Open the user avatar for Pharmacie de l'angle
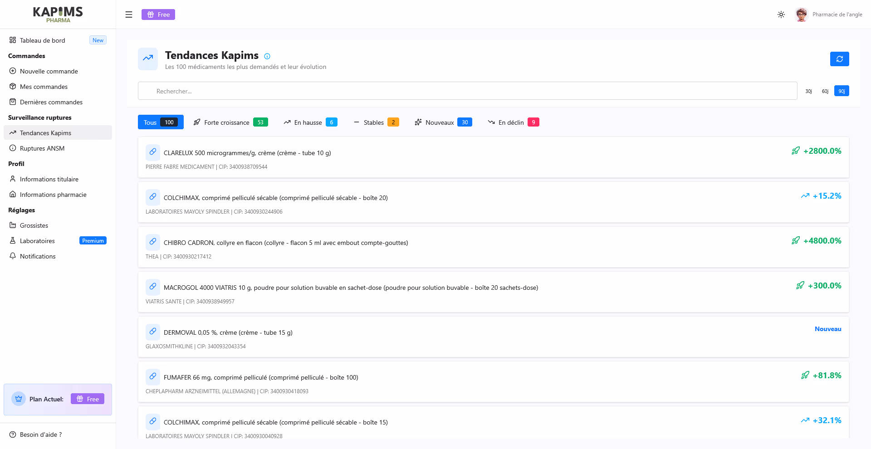 click(x=802, y=15)
